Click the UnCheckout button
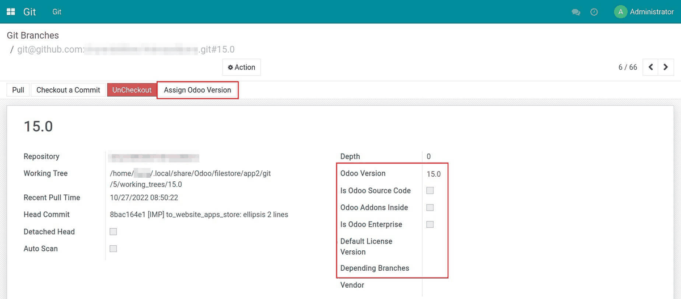 [132, 90]
